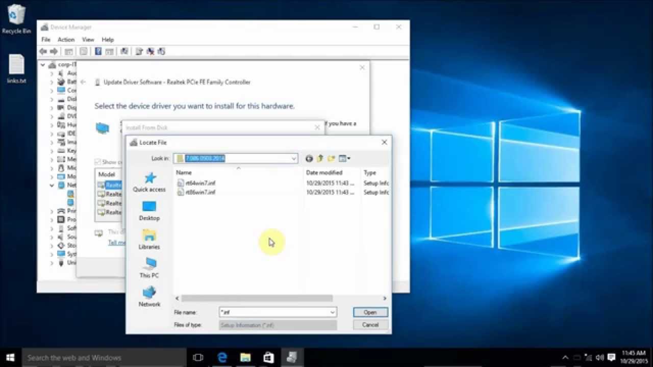
Task: Select links.txt file on desktop
Action: (x=16, y=69)
